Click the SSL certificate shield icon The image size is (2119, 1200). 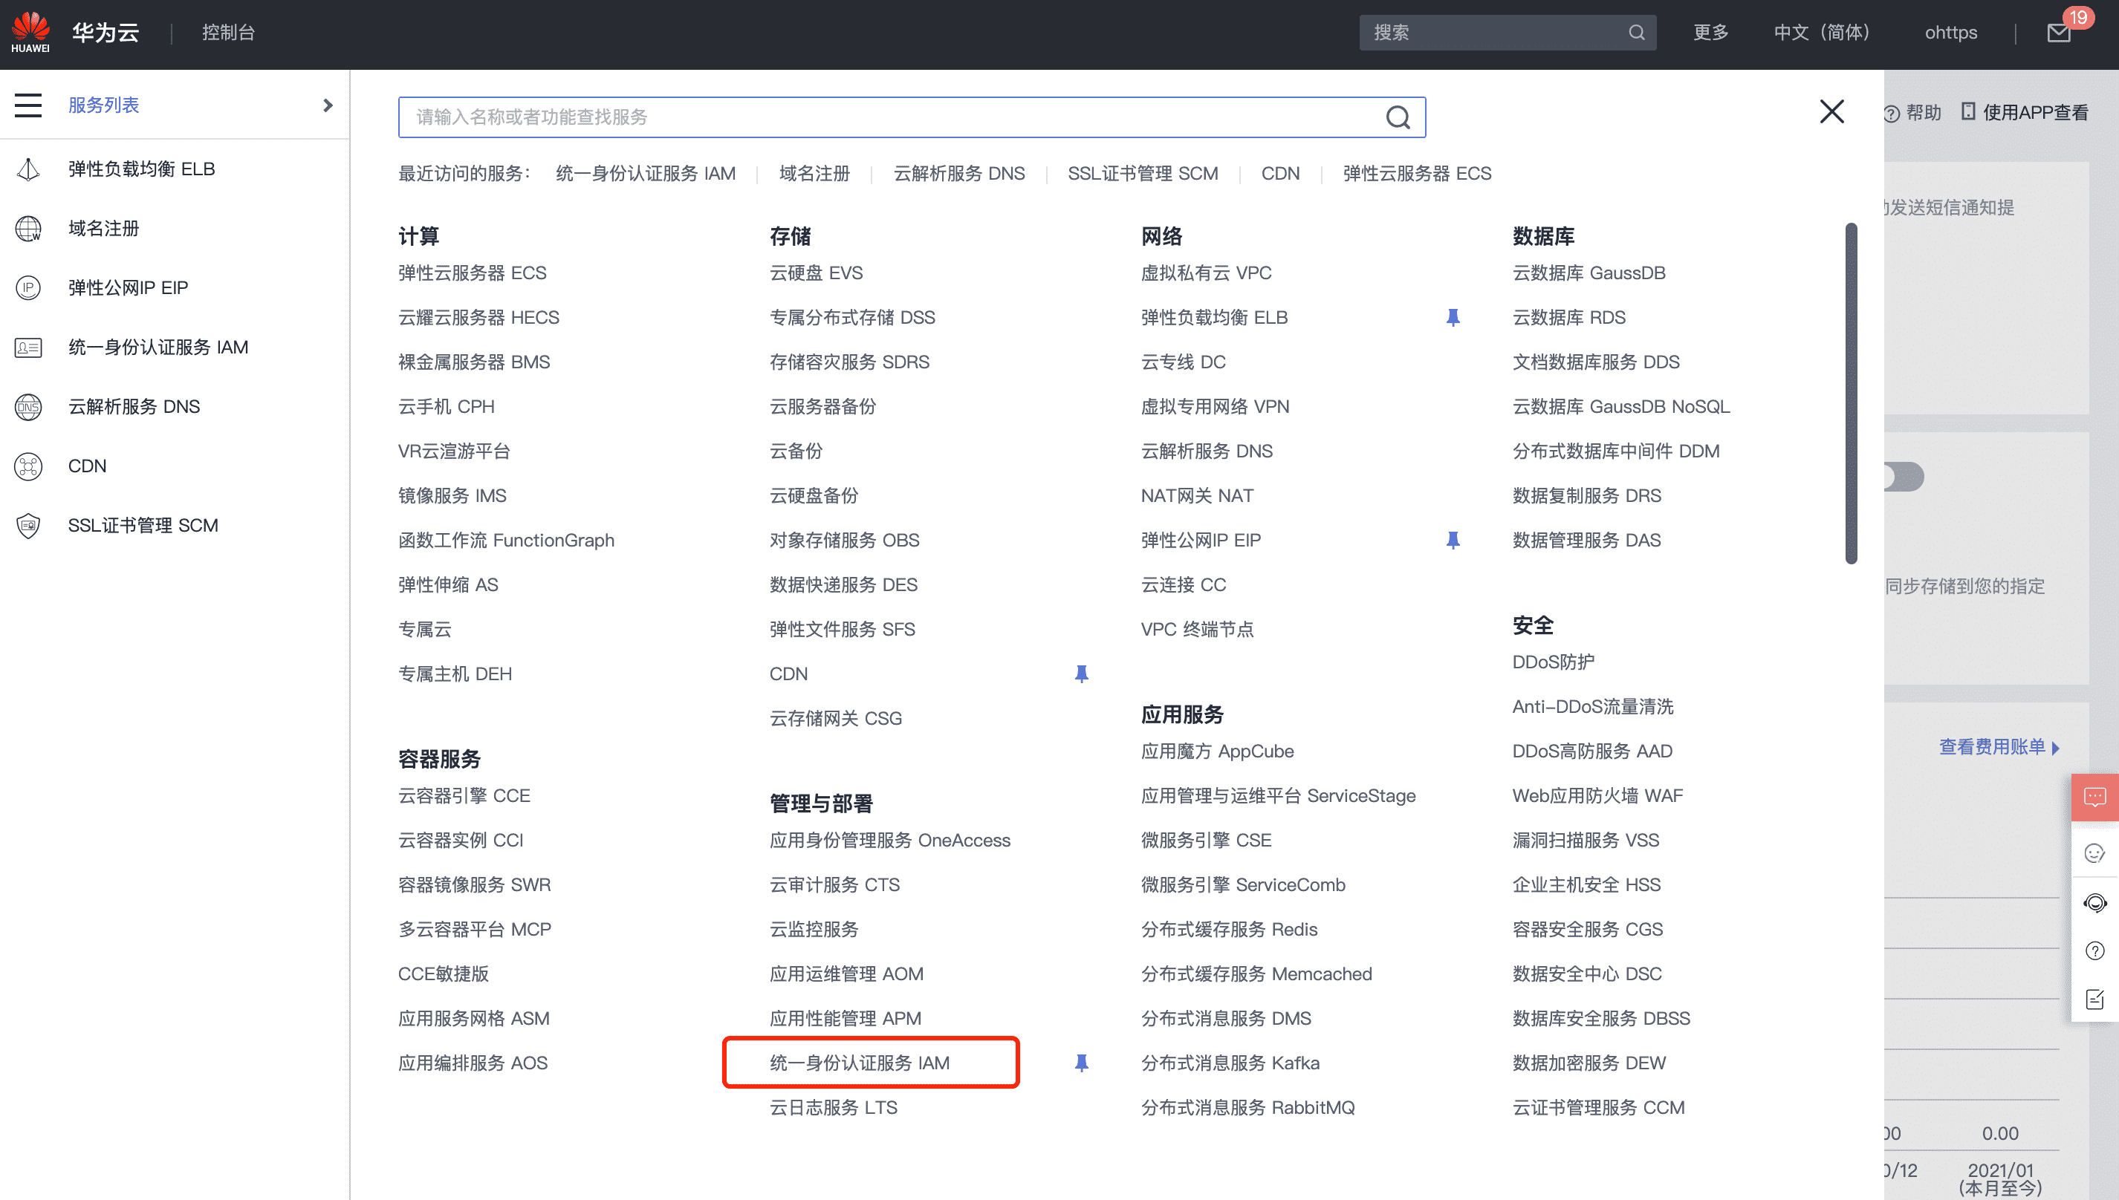pos(28,525)
